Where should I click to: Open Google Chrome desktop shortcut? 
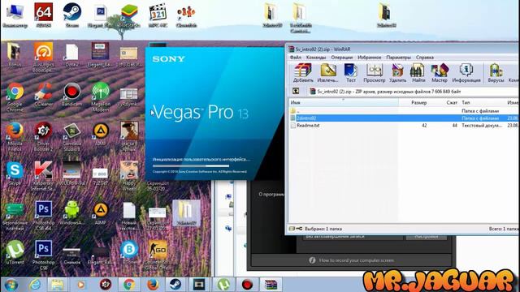15,97
